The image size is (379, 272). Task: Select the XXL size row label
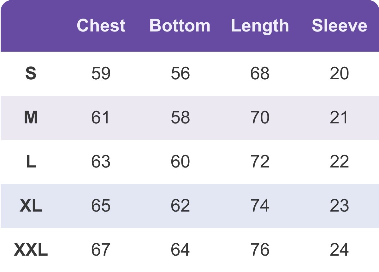[31, 250]
